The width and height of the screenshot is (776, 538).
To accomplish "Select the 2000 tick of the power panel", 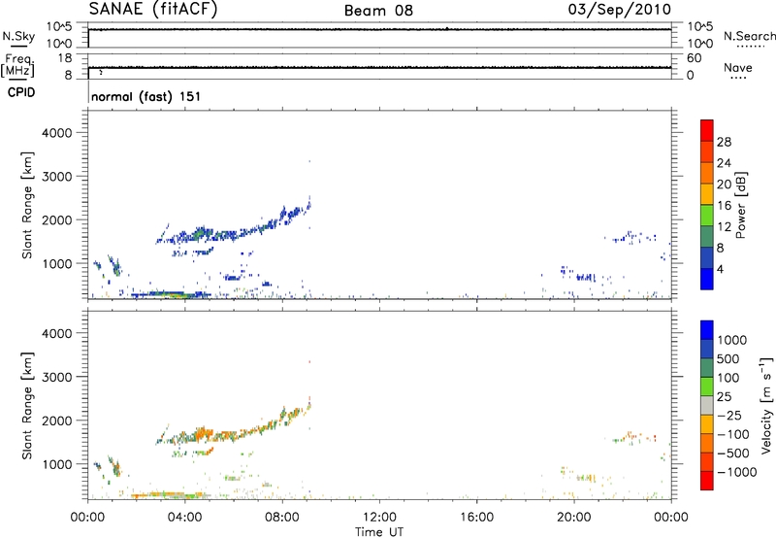I will [x=57, y=219].
